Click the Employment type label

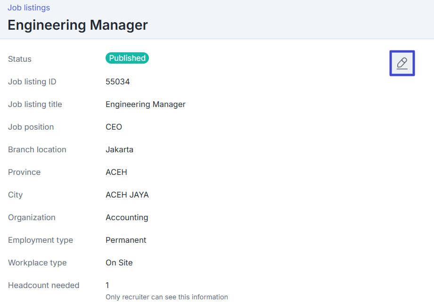(x=41, y=240)
